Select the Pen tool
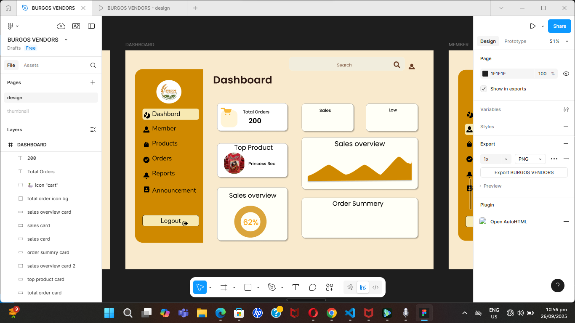 pyautogui.click(x=272, y=287)
